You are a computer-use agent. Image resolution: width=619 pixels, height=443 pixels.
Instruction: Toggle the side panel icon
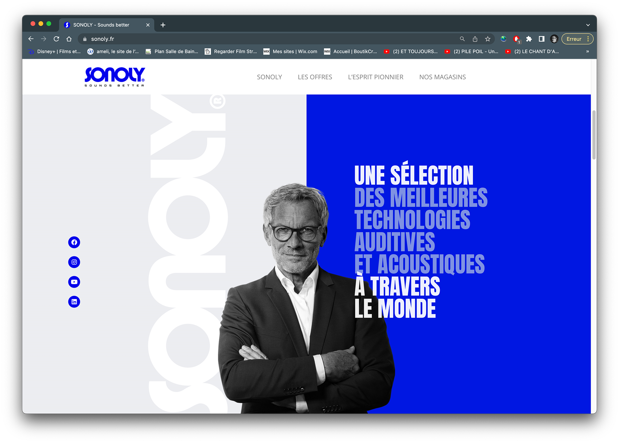pos(542,39)
